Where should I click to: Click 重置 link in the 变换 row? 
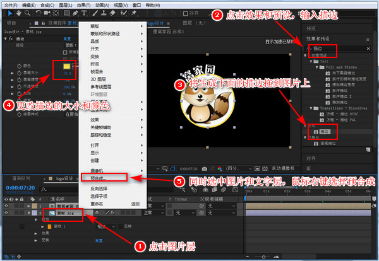(x=99, y=240)
